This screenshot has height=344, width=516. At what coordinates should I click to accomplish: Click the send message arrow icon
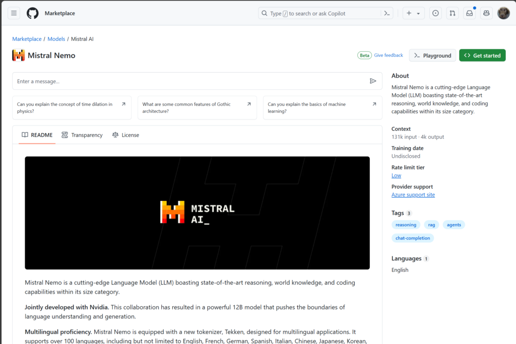373,81
